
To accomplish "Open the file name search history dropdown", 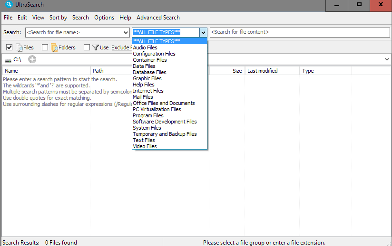I will 126,32.
